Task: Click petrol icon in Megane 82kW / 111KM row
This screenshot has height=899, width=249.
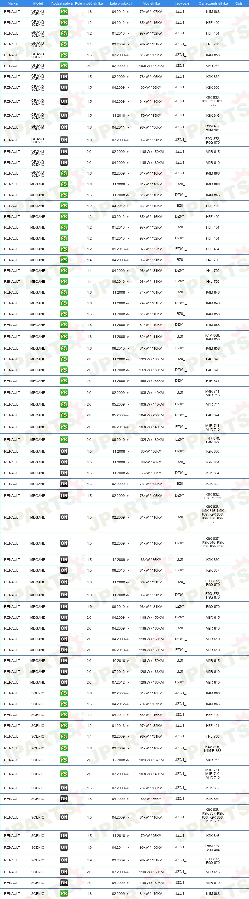Action: pyautogui.click(x=64, y=337)
